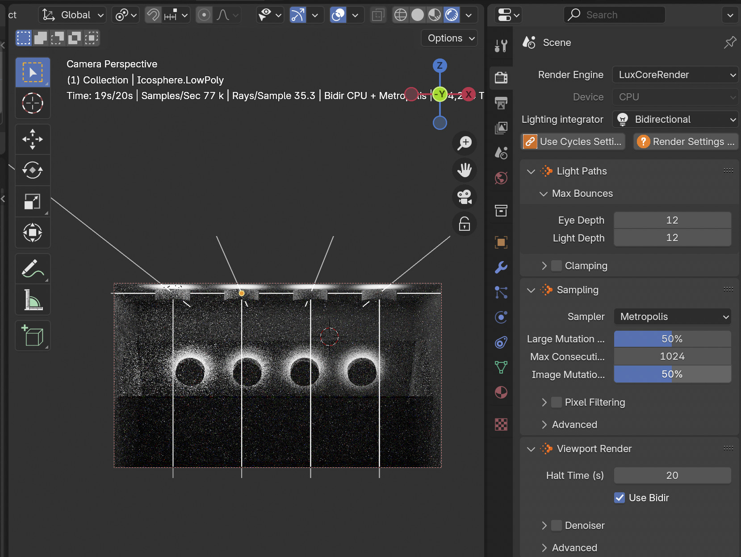
Task: Enable the Denoiser checkbox
Action: (x=557, y=525)
